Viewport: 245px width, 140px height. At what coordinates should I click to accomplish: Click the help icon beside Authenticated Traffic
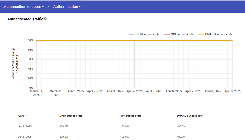click(x=45, y=19)
